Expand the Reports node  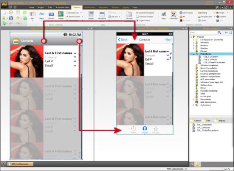pos(194,46)
